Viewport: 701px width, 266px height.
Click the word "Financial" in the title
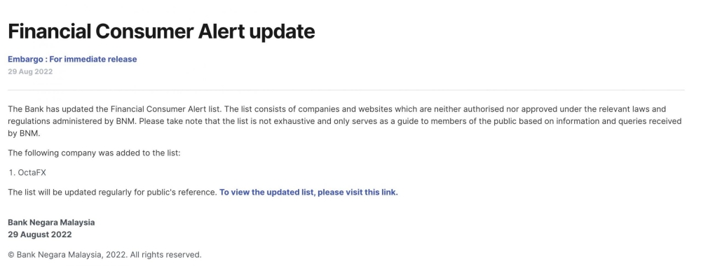[x=49, y=31]
